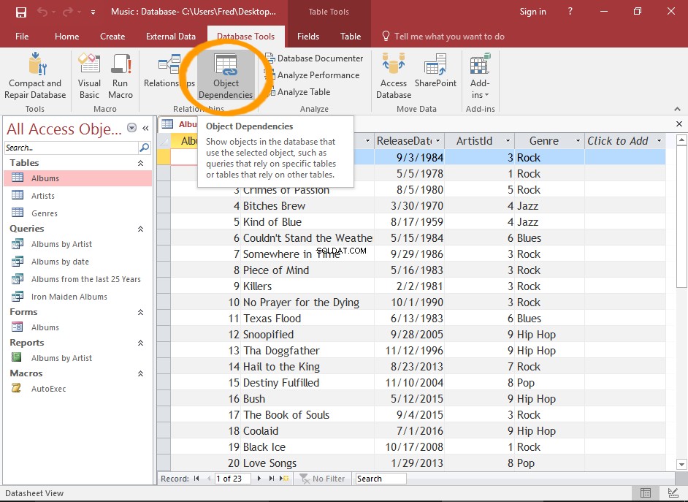Switch to the External Data tab
The height and width of the screenshot is (502, 688).
[x=171, y=37]
